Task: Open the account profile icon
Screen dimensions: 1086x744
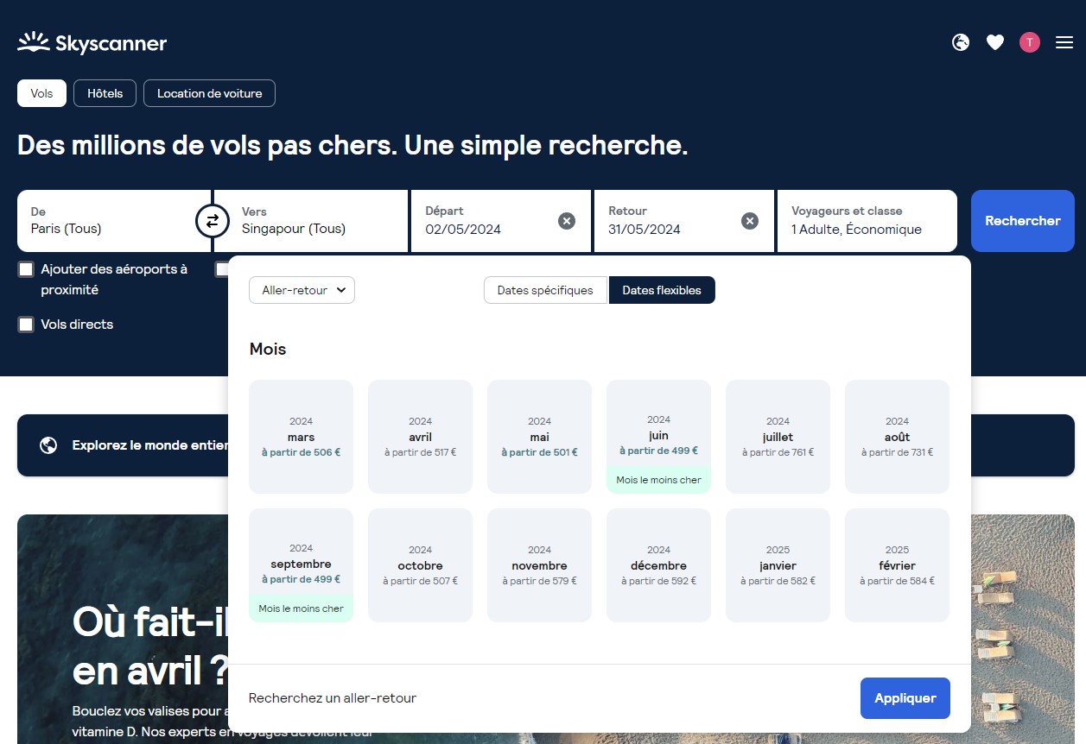Action: point(1029,41)
